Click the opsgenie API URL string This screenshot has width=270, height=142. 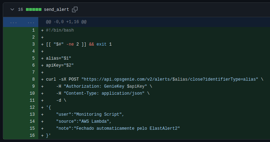[170, 79]
